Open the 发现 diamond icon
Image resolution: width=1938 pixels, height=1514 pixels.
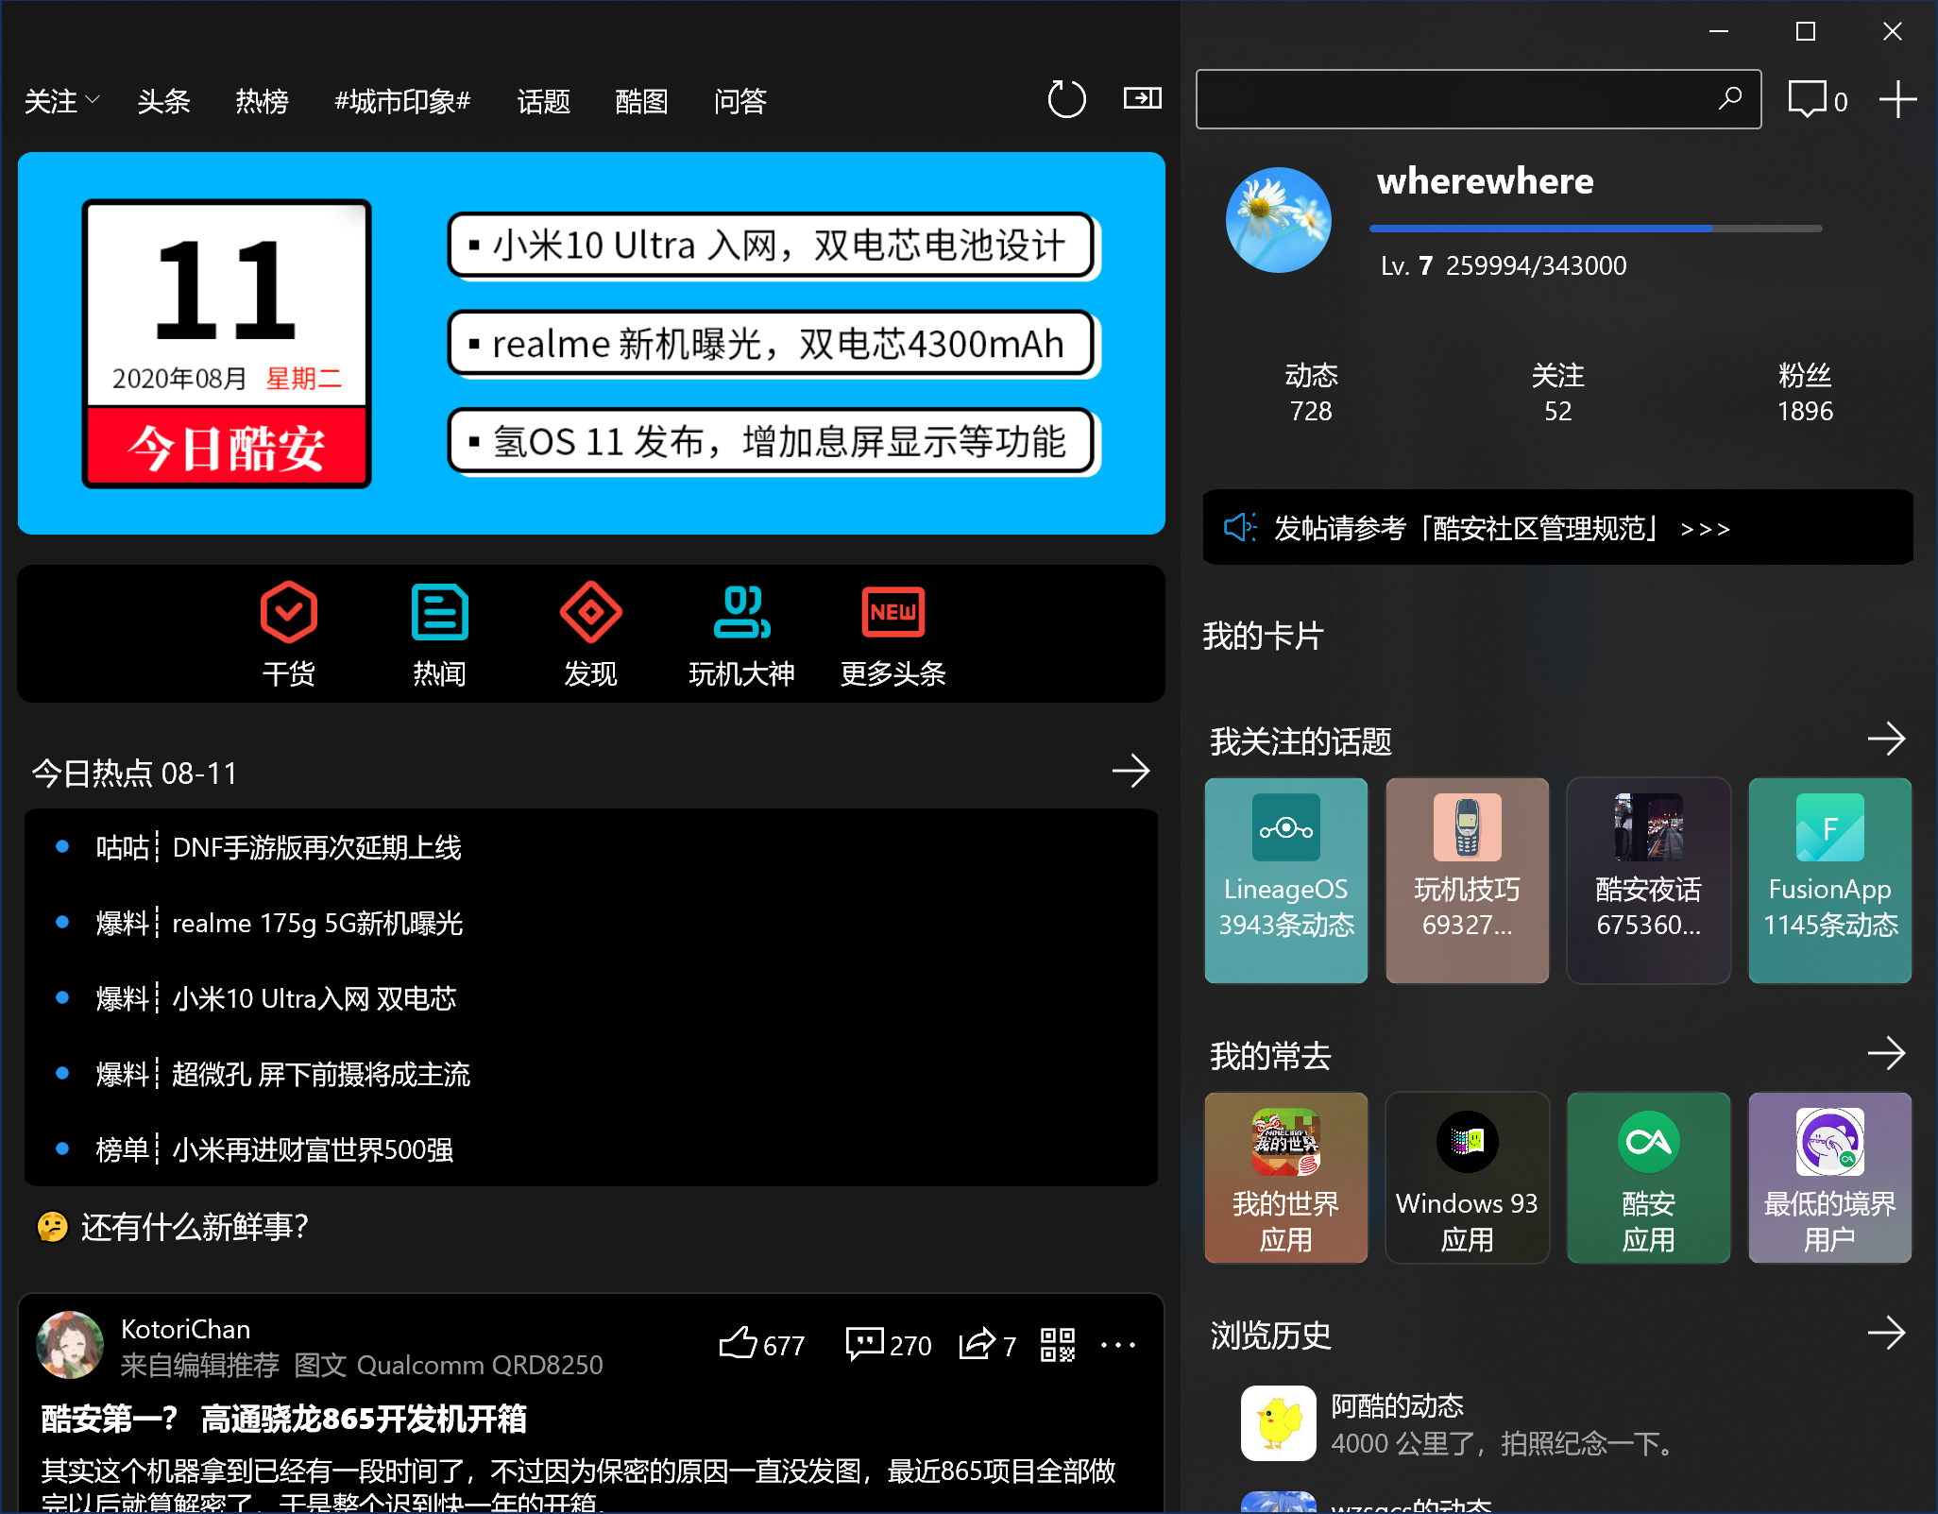[x=590, y=612]
